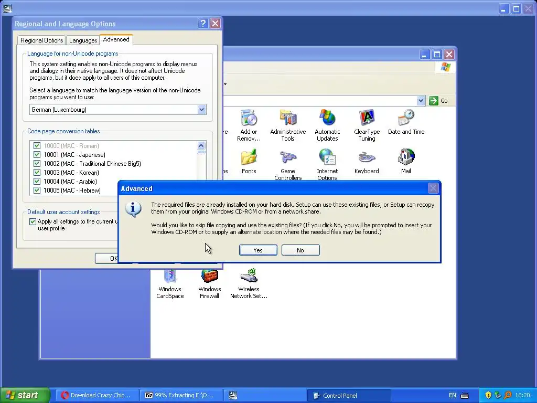Click code page list scroll up arrow
The width and height of the screenshot is (537, 403).
pos(201,146)
